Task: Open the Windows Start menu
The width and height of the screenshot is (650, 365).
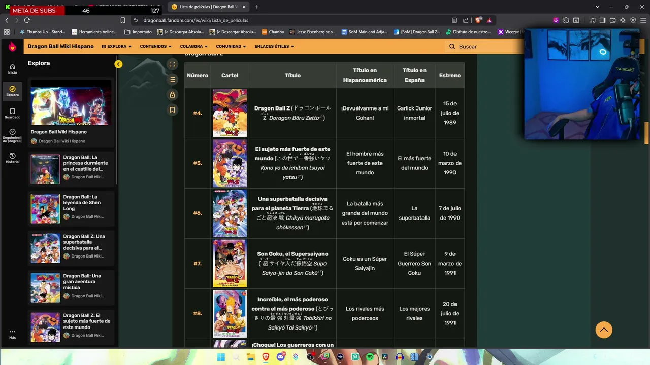Action: pos(221,357)
